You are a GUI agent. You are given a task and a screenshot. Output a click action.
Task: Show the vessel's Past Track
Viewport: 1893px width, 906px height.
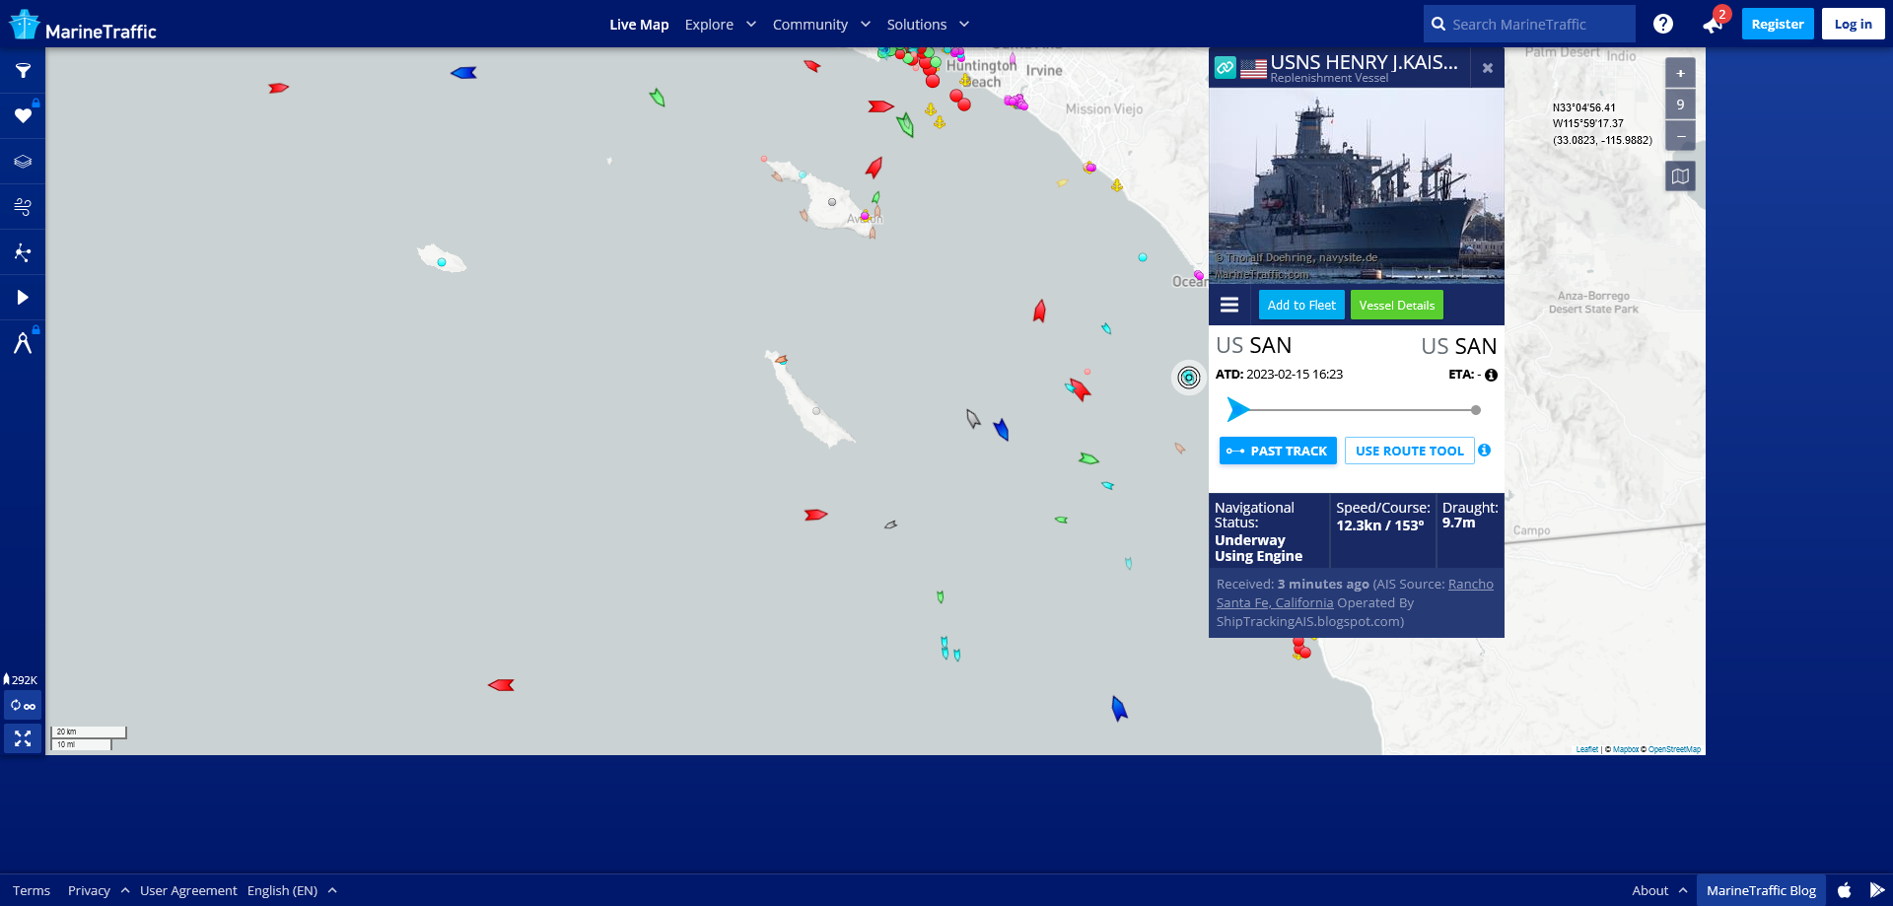point(1278,451)
